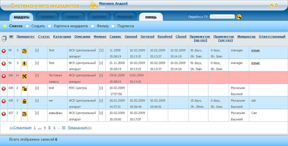Click tools status icon of incident 106
This screenshot has width=288, height=146.
24,76
